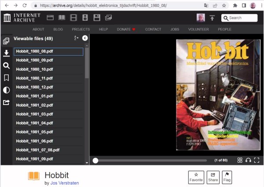264x187 pixels.
Task: Toggle the browser side panel icon
Action: coord(244,6)
